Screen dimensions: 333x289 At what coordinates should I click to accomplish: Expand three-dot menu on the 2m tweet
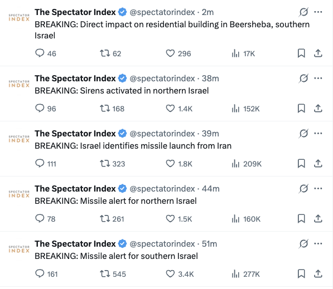coord(318,12)
